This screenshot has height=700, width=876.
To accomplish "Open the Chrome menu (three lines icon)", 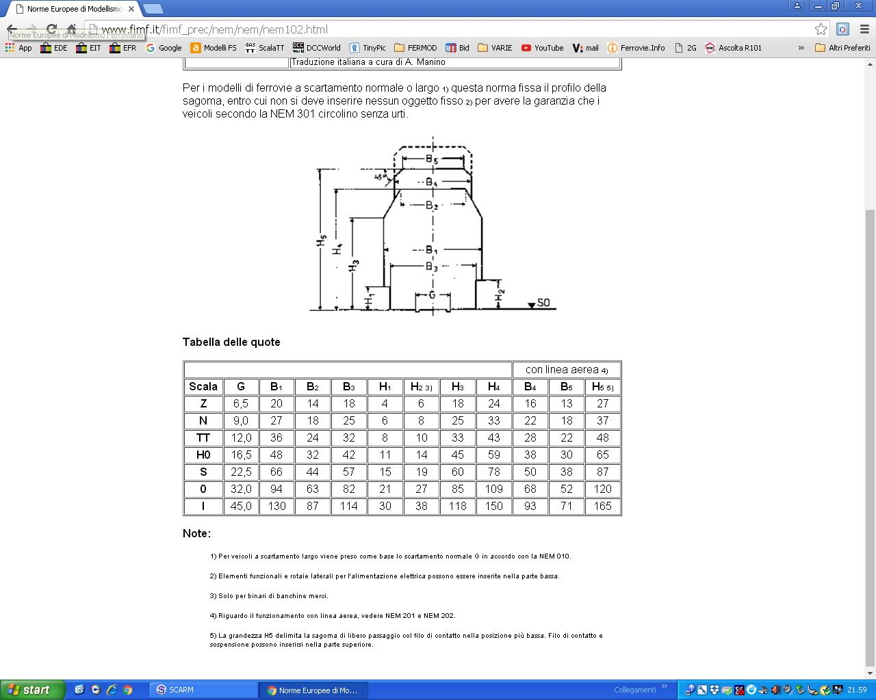I will [864, 29].
